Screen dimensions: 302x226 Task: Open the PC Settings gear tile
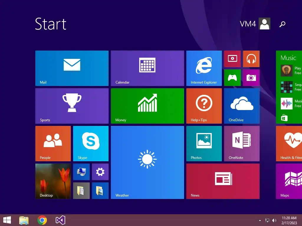tap(100, 172)
